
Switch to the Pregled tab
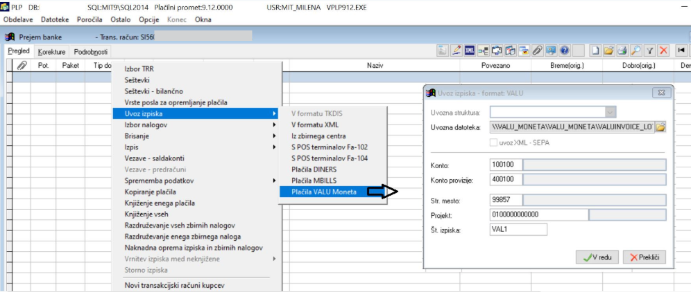coord(19,51)
